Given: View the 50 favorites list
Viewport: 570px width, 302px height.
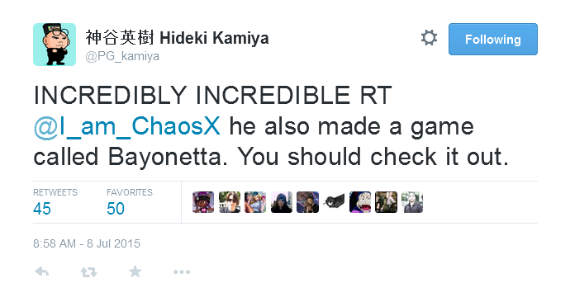Looking at the screenshot, I should click(130, 202).
